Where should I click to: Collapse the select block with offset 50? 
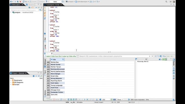49,10
